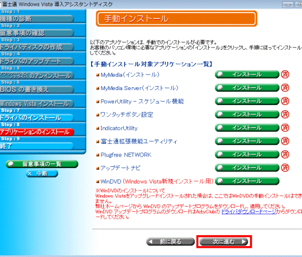The height and width of the screenshot is (257, 302).
Task: Click MyMedia(インストール) label text
Action: [x=130, y=75]
